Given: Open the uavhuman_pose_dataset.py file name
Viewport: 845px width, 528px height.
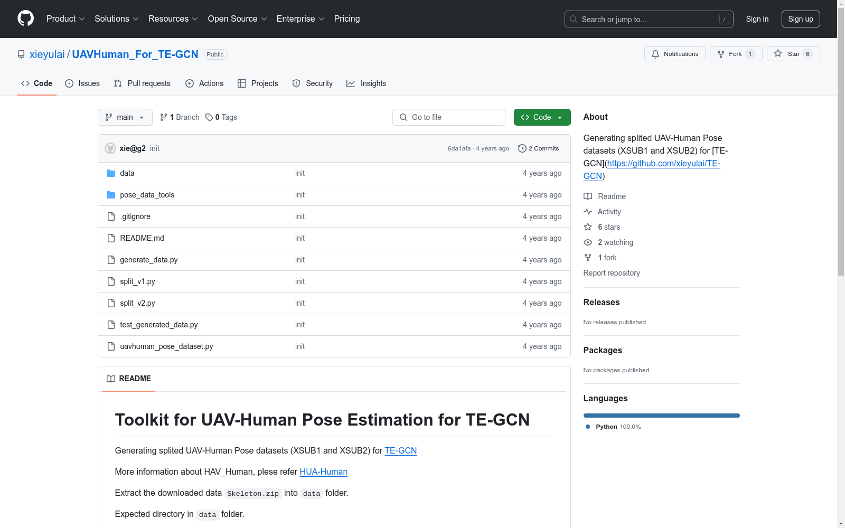Looking at the screenshot, I should pyautogui.click(x=166, y=346).
